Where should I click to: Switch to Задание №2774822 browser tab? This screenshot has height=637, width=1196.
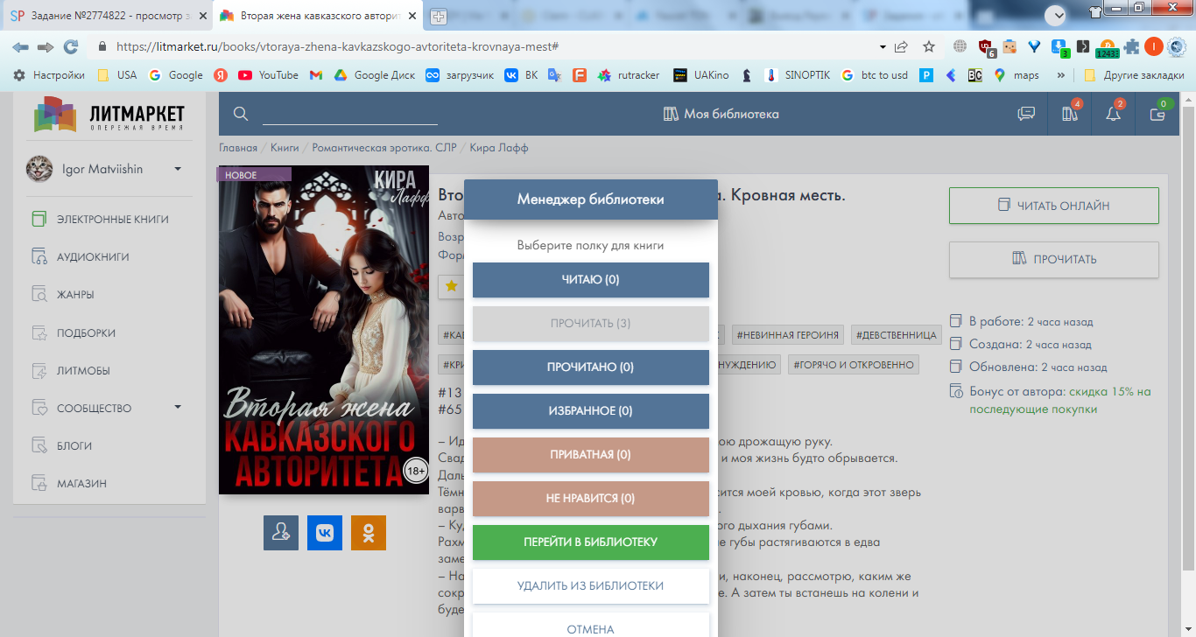pyautogui.click(x=105, y=17)
